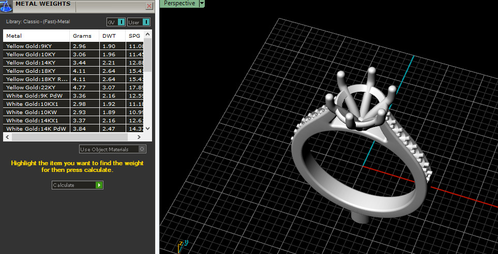Select the Yellow Gold:18KY R... row
Image resolution: width=498 pixels, height=254 pixels.
click(x=73, y=79)
